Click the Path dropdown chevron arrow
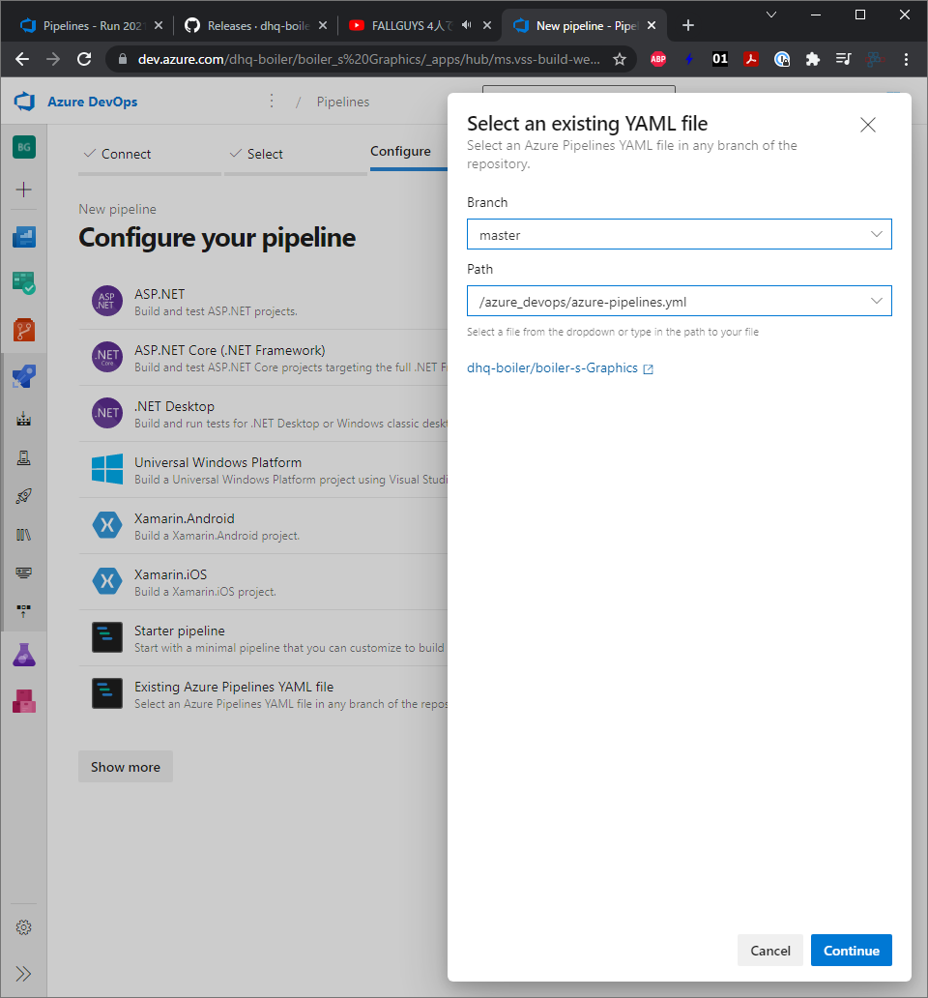 (877, 301)
